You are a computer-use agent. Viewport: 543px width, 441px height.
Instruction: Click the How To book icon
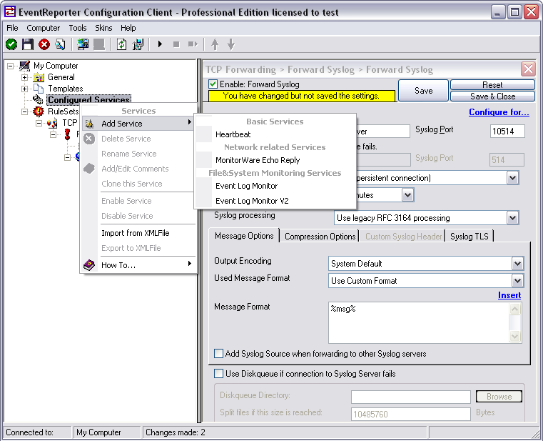click(x=89, y=265)
